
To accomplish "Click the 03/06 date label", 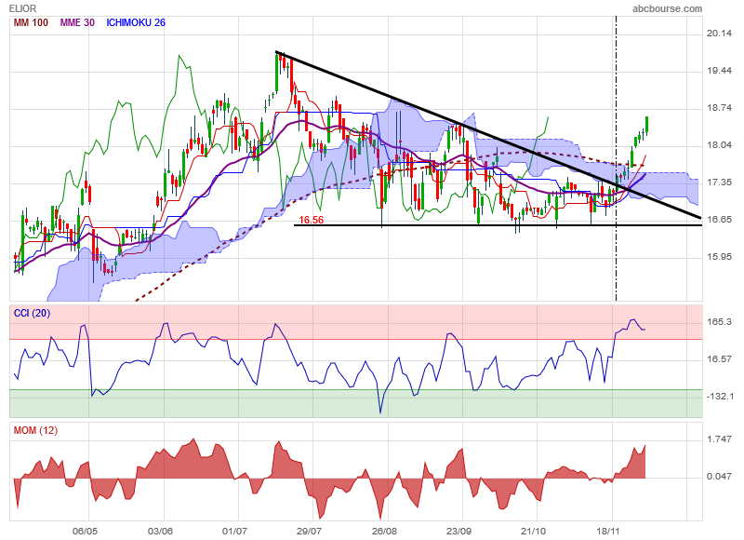I will coord(160,531).
